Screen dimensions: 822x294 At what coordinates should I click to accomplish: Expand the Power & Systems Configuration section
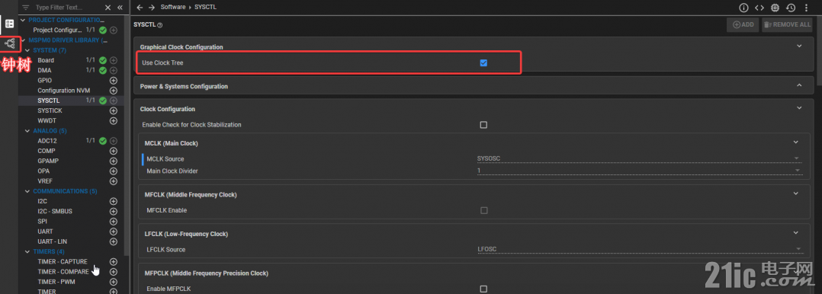coord(799,85)
